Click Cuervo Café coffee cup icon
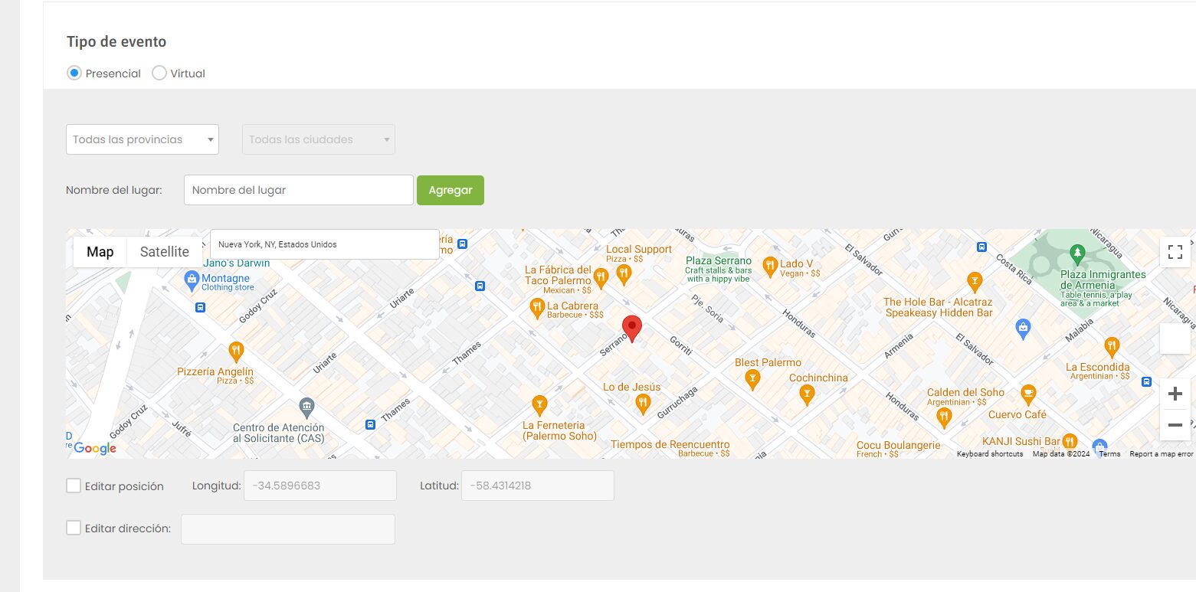Screen dimensions: 1196x592 click(x=1028, y=394)
